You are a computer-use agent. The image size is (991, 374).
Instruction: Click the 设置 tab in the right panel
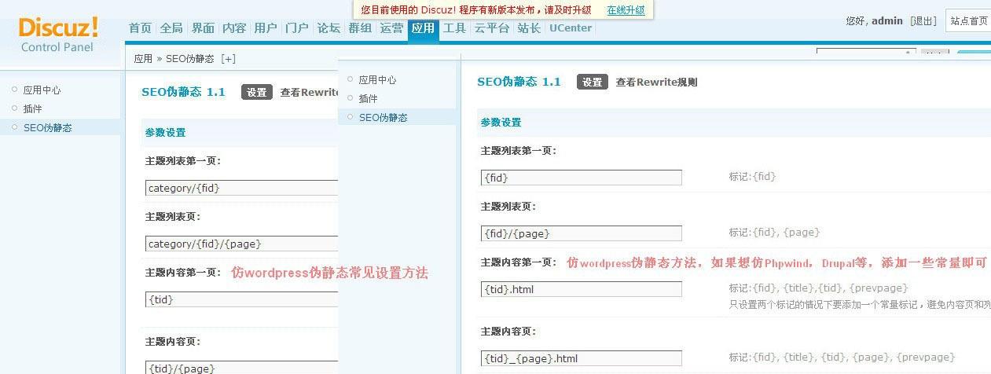[x=593, y=82]
